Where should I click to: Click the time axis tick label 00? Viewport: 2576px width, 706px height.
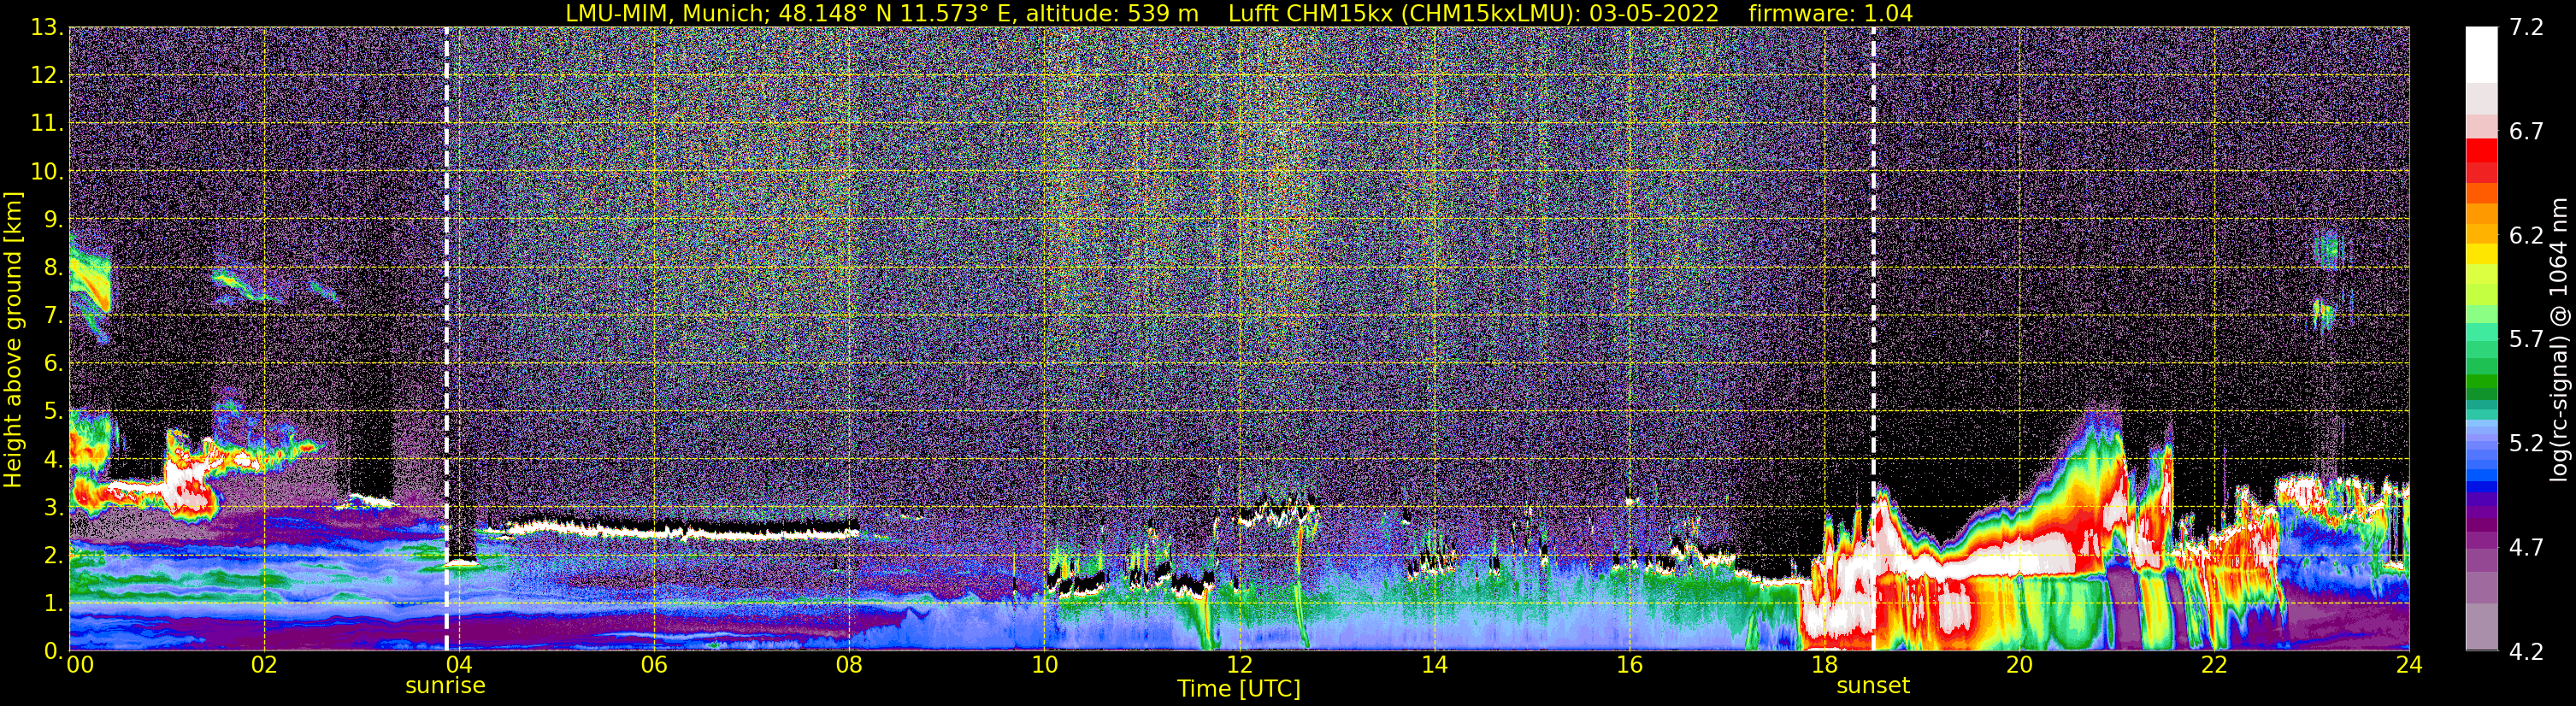coord(80,665)
